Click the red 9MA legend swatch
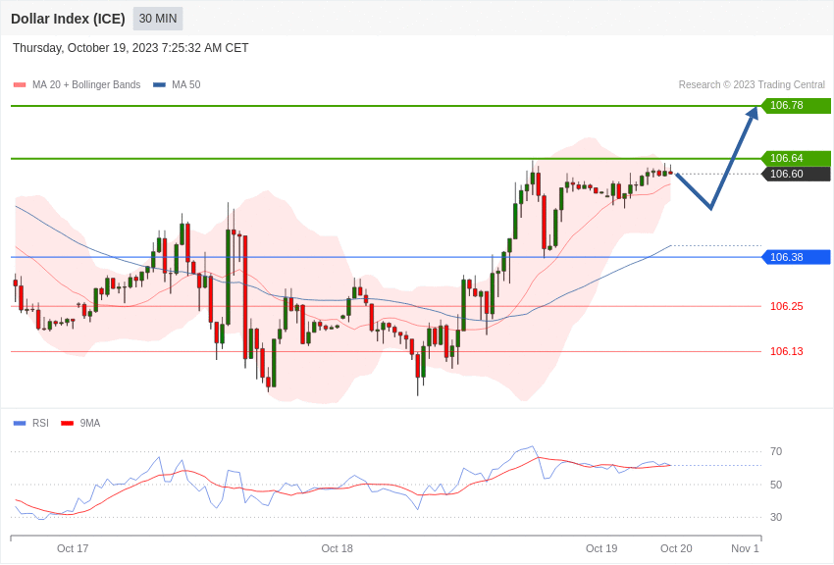Viewport: 834px width, 565px height. click(68, 424)
